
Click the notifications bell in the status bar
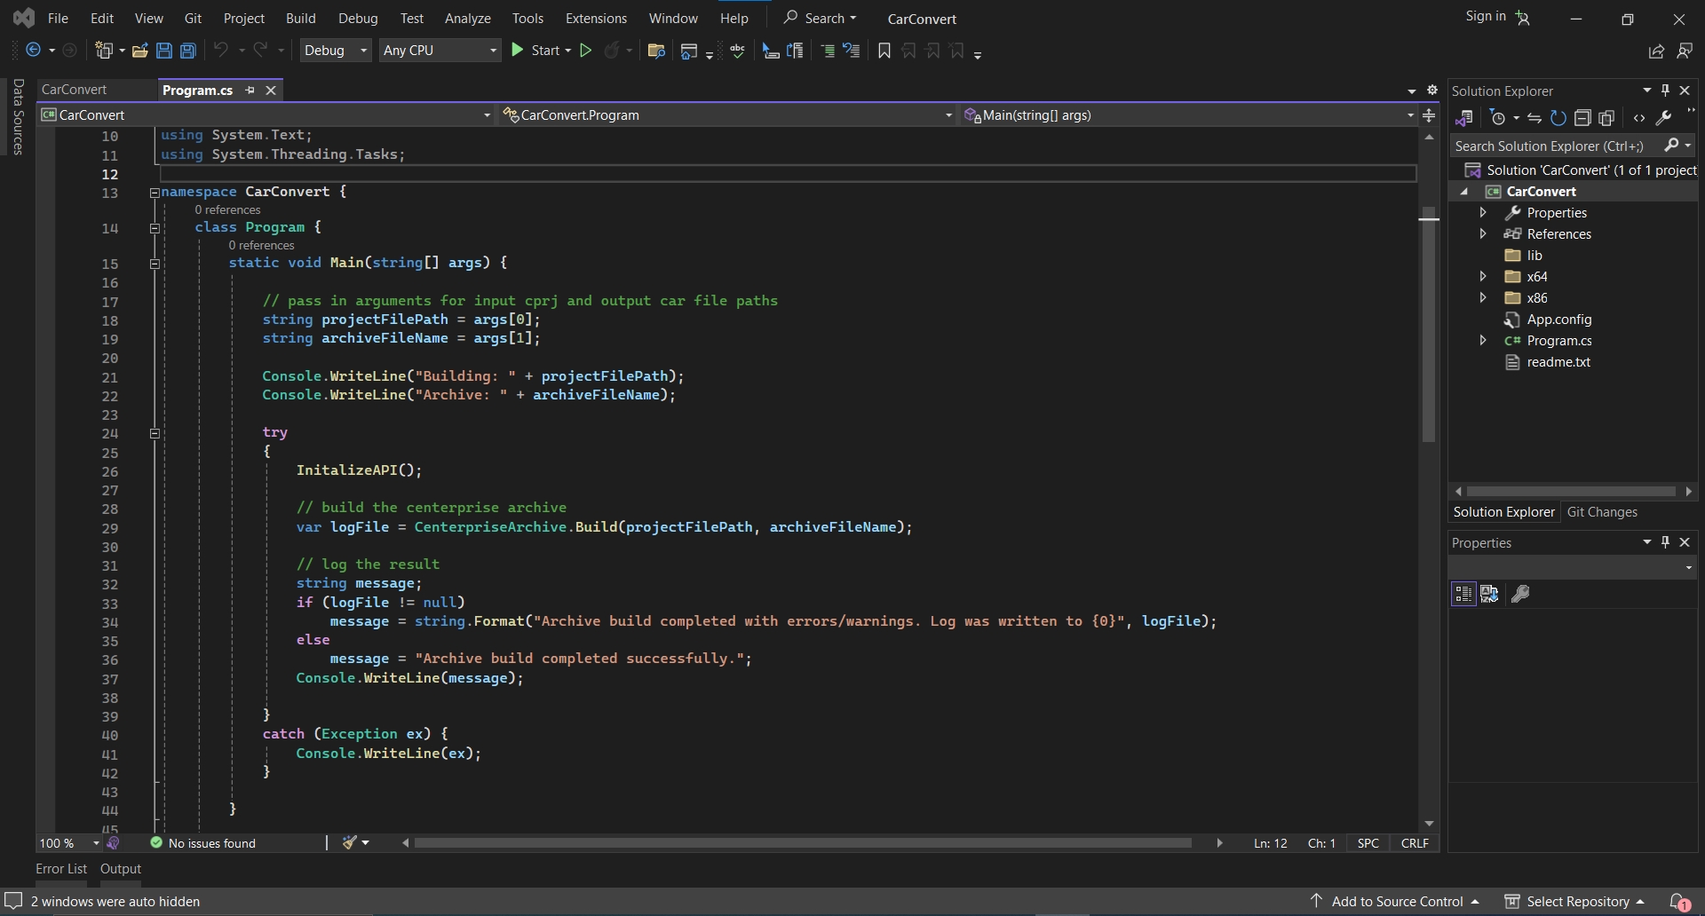1678,902
